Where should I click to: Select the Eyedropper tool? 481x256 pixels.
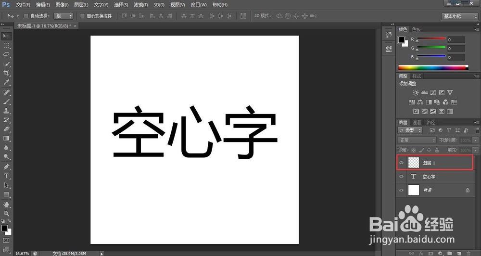pyautogui.click(x=6, y=82)
